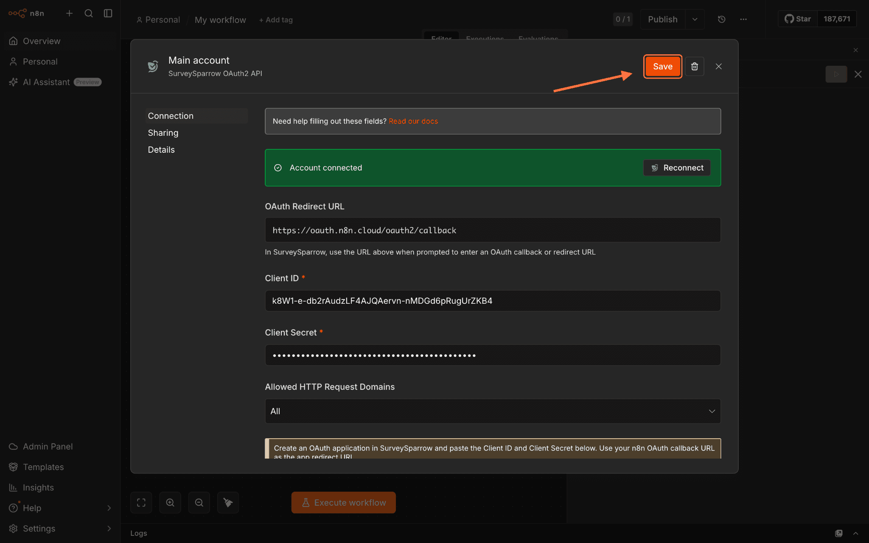Expand Help submenu chevron

point(109,508)
